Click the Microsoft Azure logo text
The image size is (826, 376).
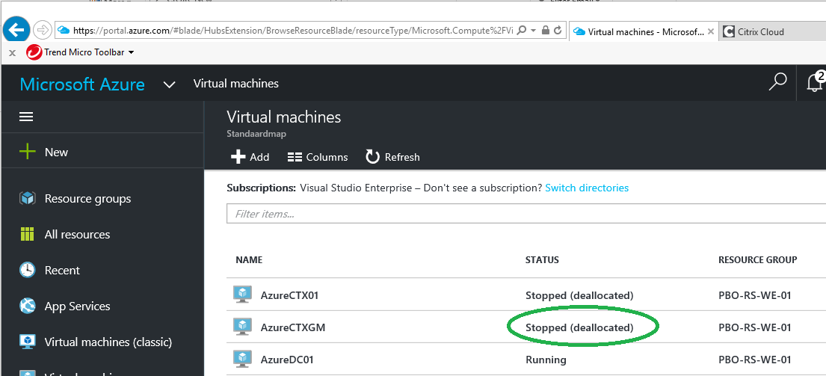pyautogui.click(x=82, y=84)
